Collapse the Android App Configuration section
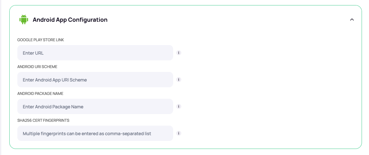Screen dimensions: 369x155 [352, 19]
